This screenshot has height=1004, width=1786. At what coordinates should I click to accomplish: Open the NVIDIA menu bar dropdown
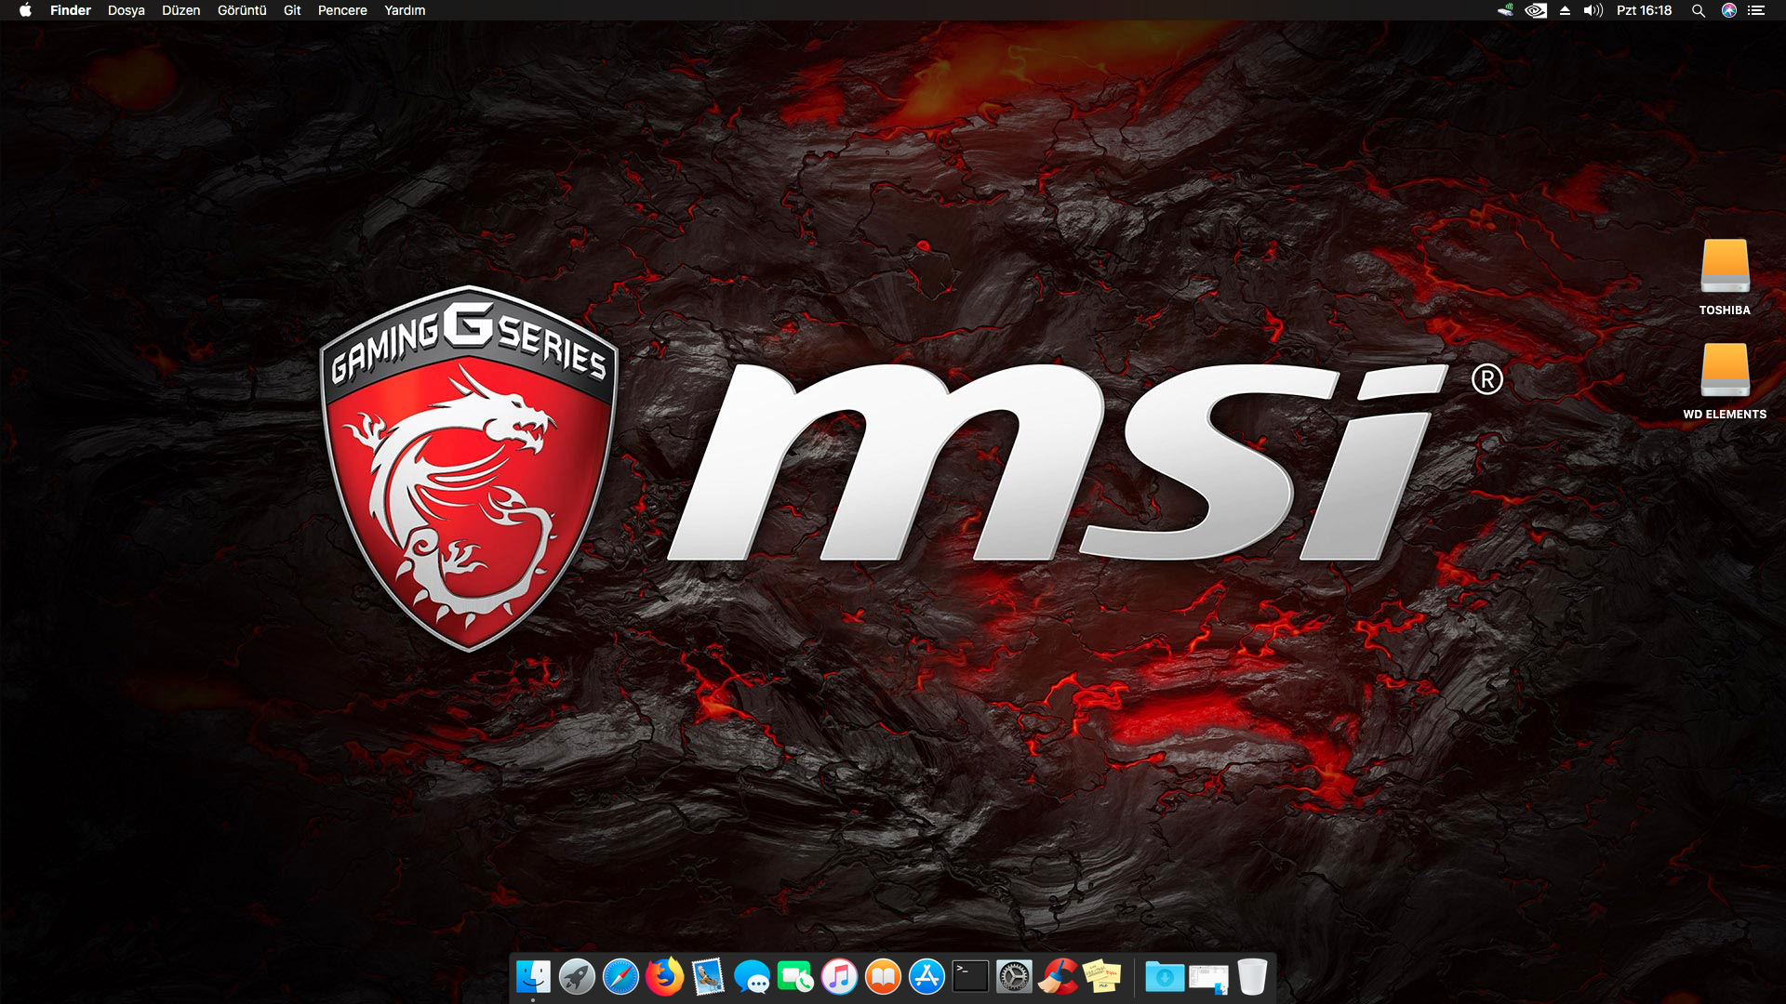(1536, 10)
